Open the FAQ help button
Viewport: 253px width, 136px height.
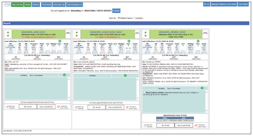[x=7, y=5]
